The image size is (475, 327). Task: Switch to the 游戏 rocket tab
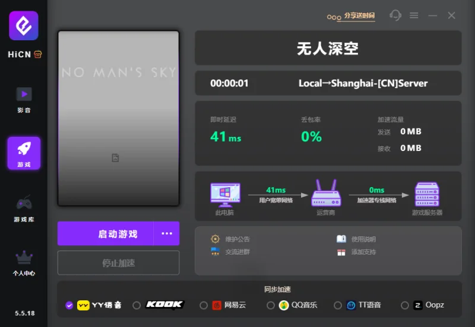[x=24, y=153]
